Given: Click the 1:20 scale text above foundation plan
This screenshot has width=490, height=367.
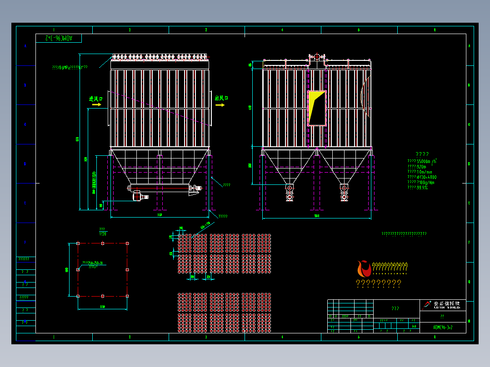Looking at the screenshot, I should tap(103, 234).
